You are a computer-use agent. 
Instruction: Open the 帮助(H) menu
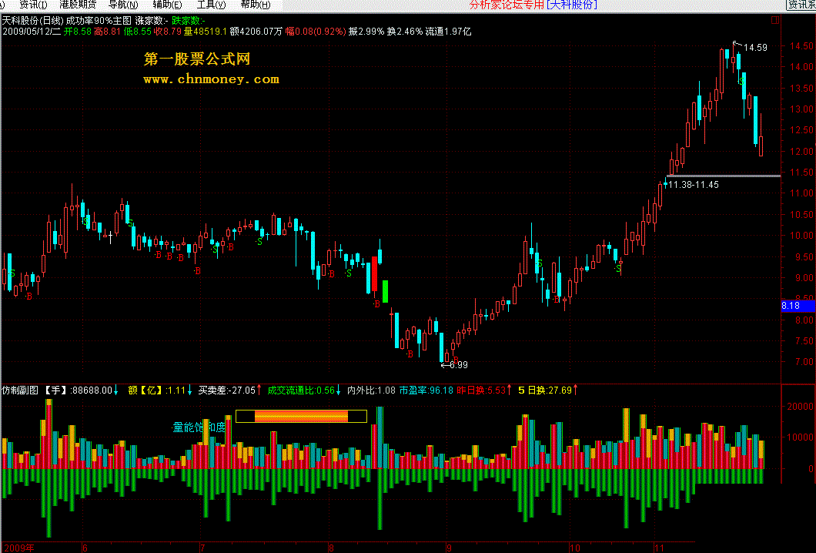click(255, 5)
